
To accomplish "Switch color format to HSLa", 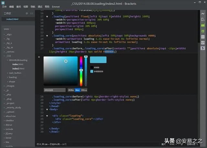I will point(84,90).
